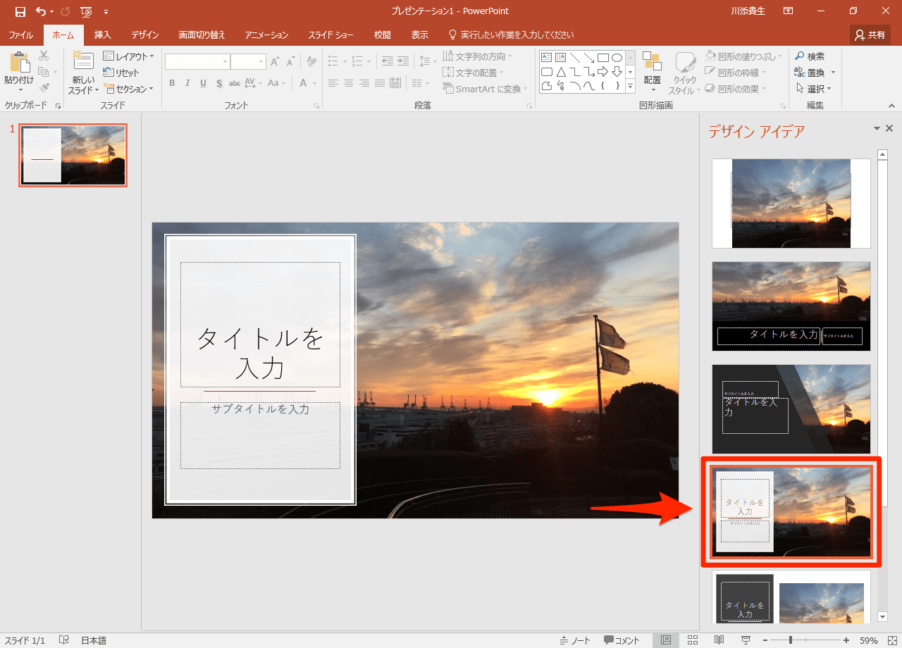Select the text box shape in gallery
The image size is (902, 648).
pyautogui.click(x=547, y=58)
